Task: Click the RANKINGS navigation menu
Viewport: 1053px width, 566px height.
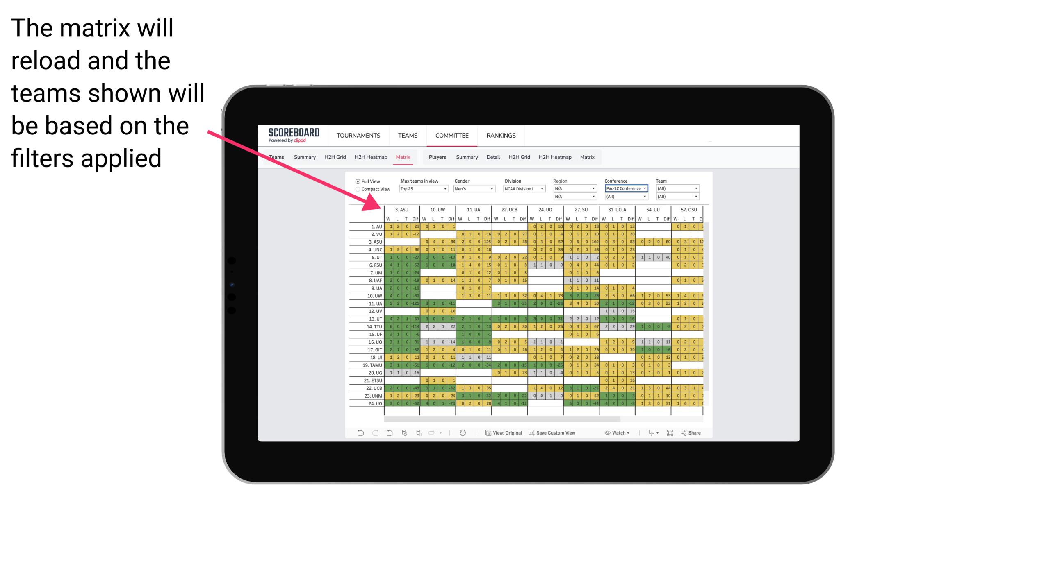Action: point(499,135)
